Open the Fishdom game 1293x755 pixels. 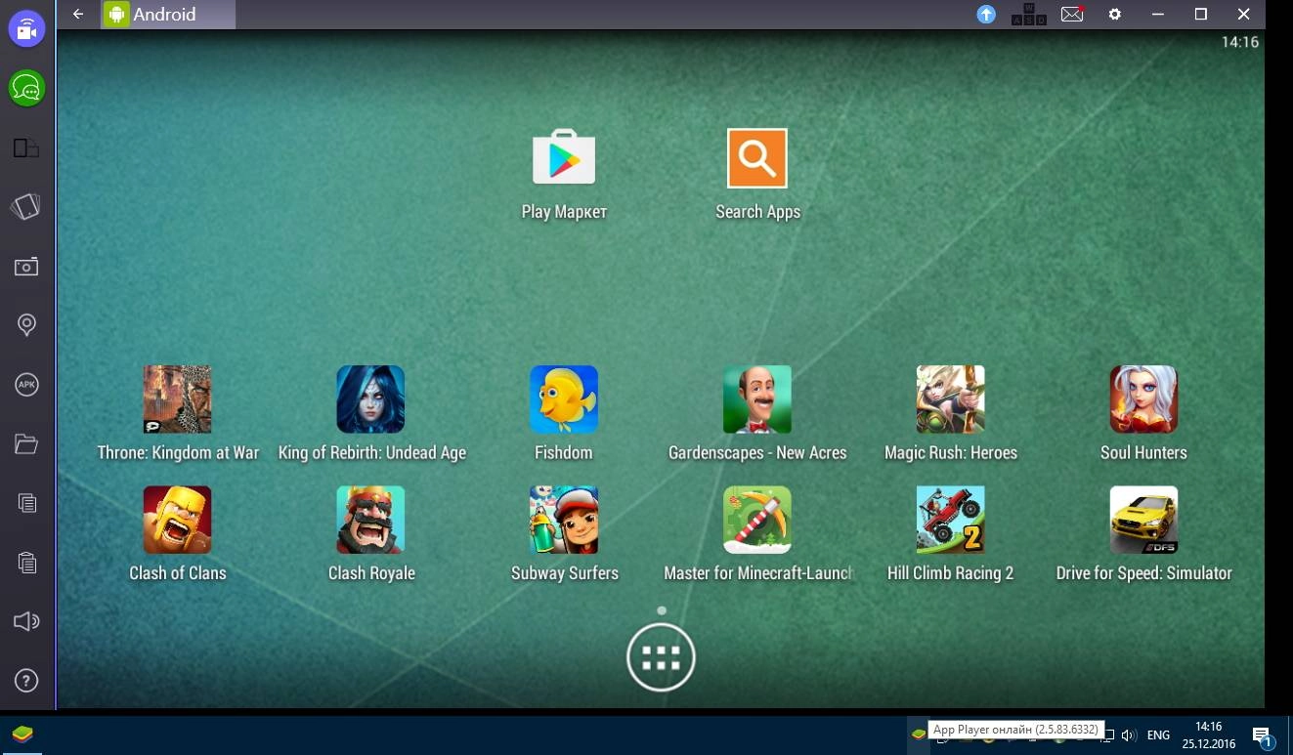point(564,398)
